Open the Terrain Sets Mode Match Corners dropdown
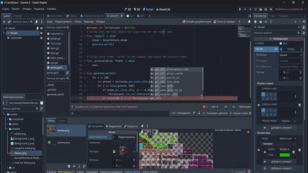 coord(288,138)
